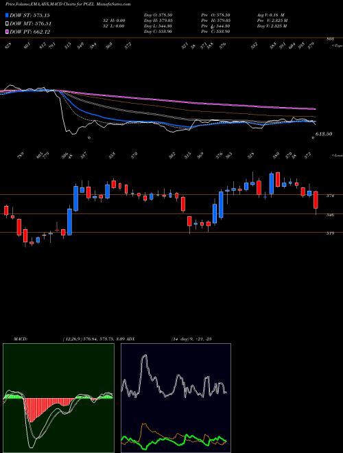Click the 519 price level label
Viewport: 343px width, 453px height.
coord(330,233)
